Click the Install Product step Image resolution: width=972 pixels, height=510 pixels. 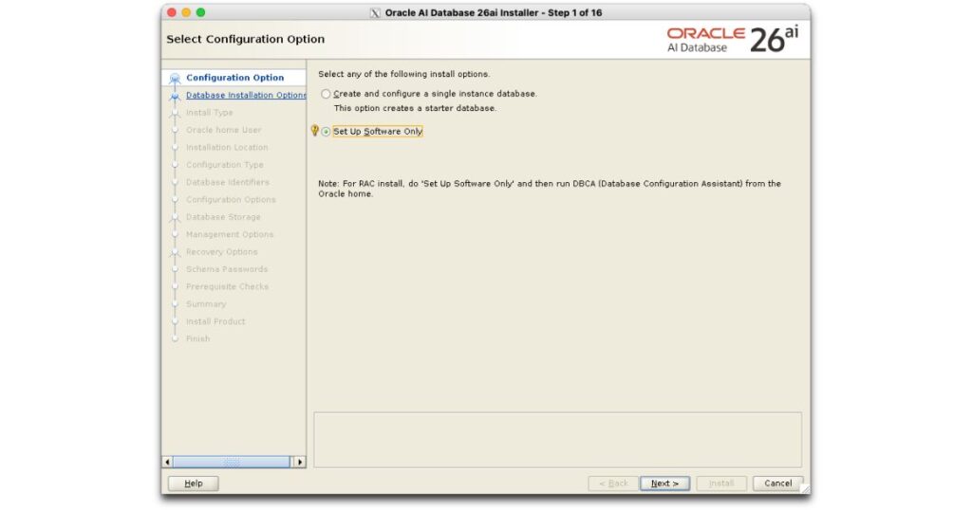coord(215,321)
